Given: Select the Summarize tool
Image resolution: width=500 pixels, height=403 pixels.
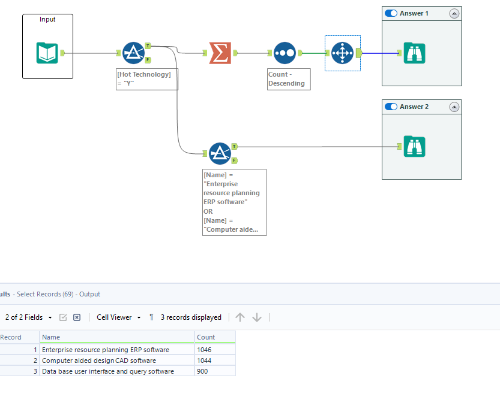Looking at the screenshot, I should (220, 53).
